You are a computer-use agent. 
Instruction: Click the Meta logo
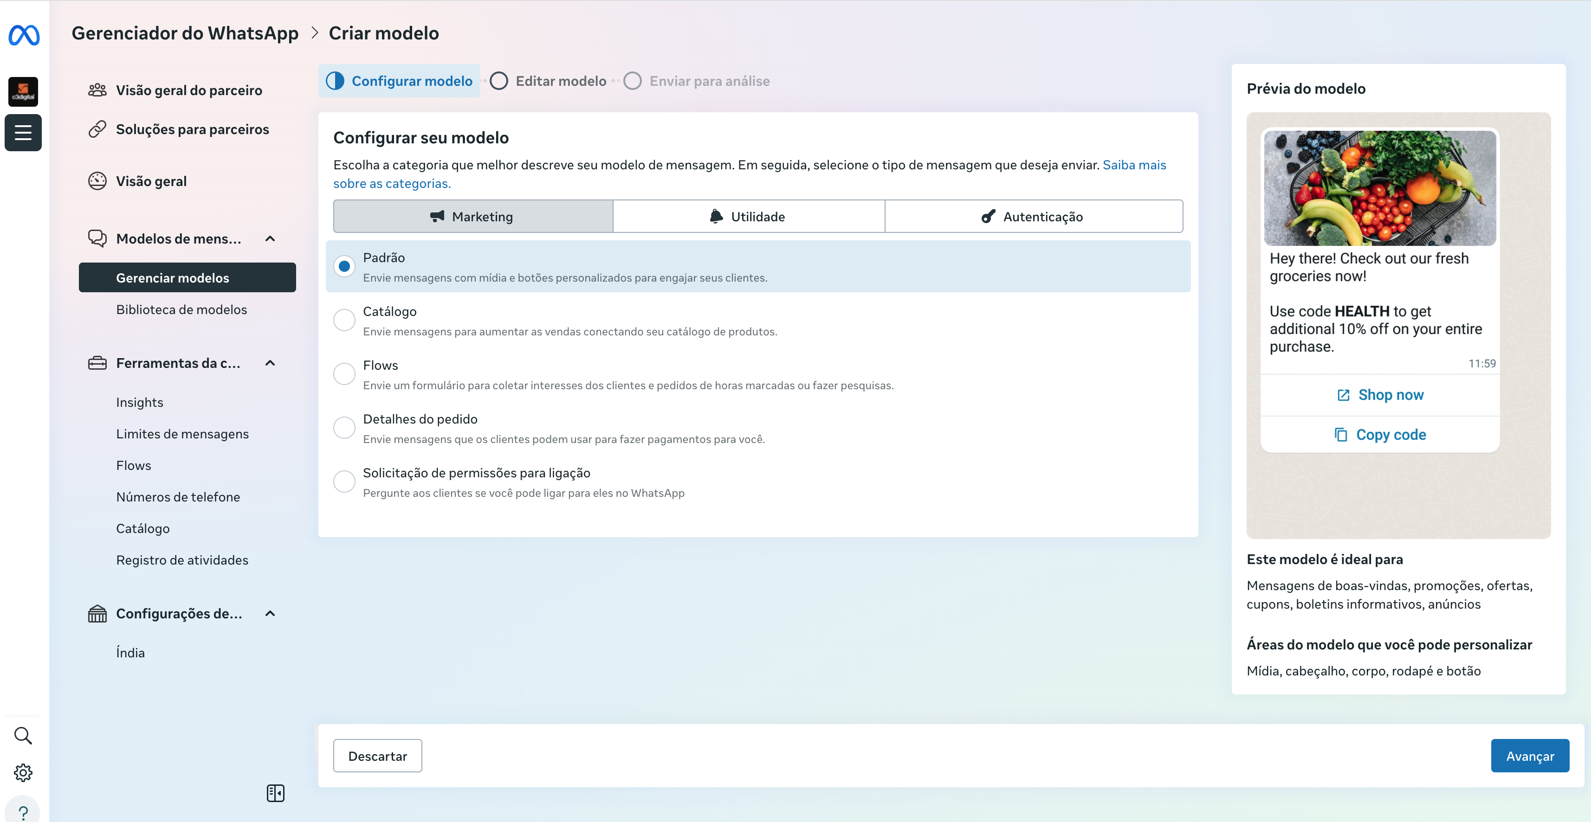click(24, 35)
